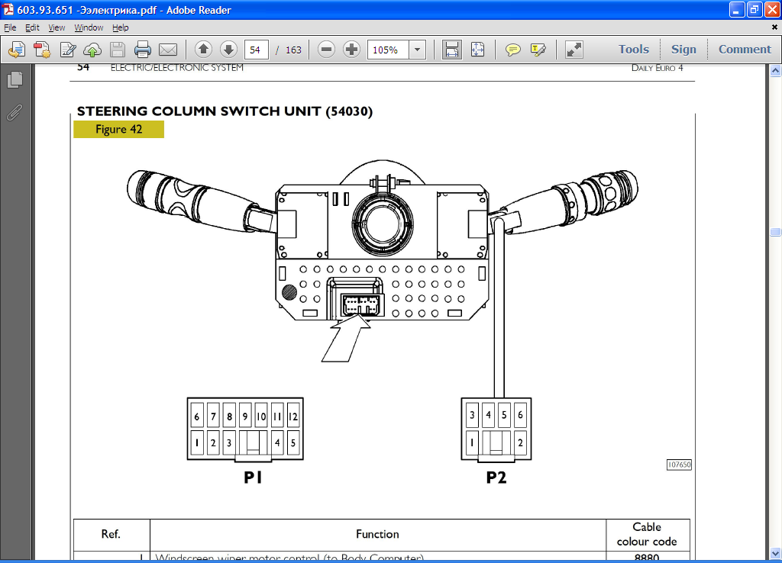Click the scroll up arrow of the scrollbar

[x=776, y=71]
